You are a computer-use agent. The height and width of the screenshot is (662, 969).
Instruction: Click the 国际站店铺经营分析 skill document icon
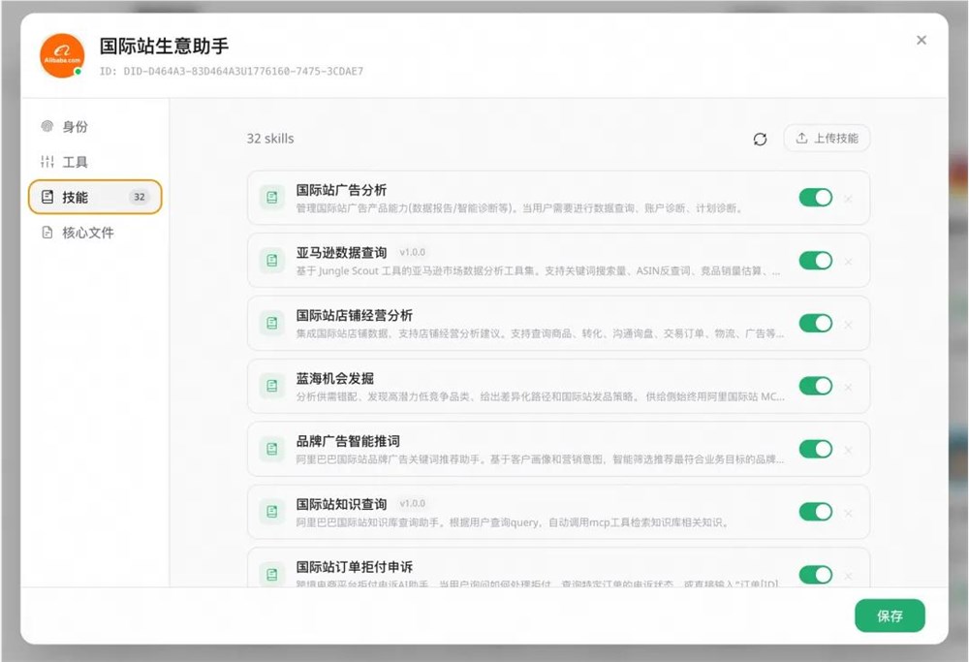pyautogui.click(x=272, y=324)
